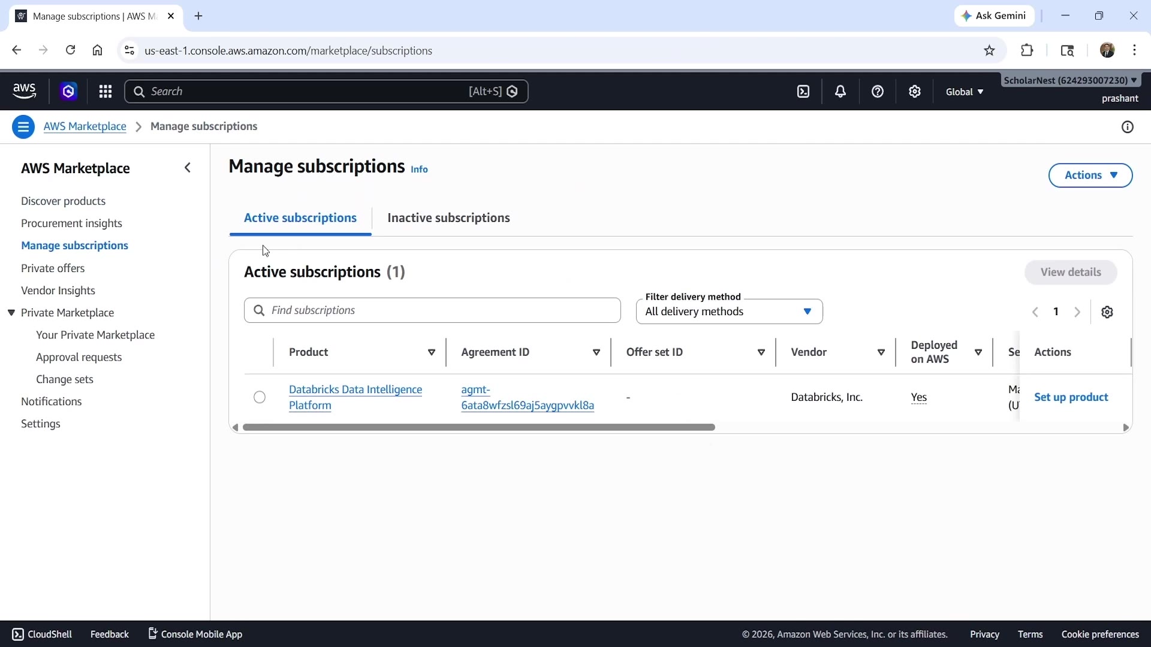
Task: Open the browser home page
Action: pyautogui.click(x=98, y=50)
